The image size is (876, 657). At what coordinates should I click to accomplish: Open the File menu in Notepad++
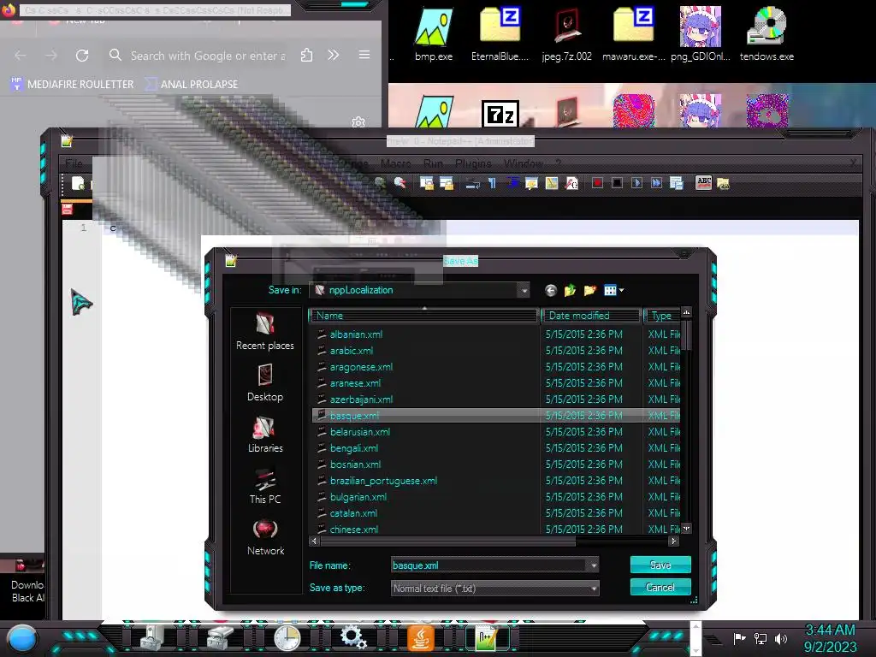[74, 163]
